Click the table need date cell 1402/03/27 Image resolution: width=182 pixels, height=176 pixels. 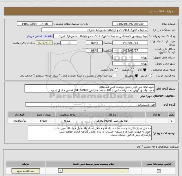20,121
